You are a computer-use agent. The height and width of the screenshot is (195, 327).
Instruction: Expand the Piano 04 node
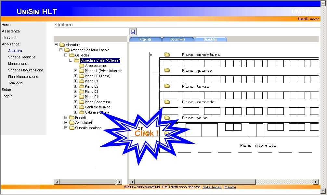(x=75, y=97)
